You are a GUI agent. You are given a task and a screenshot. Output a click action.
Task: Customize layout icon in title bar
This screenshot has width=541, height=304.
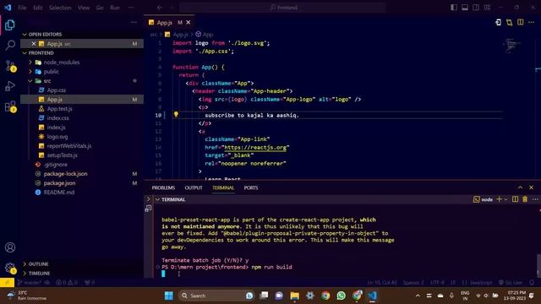[487, 8]
